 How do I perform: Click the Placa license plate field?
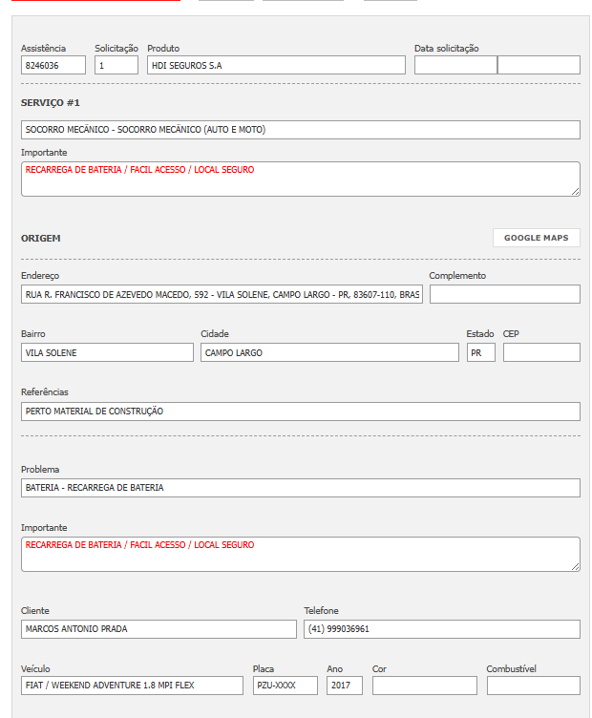(x=285, y=686)
